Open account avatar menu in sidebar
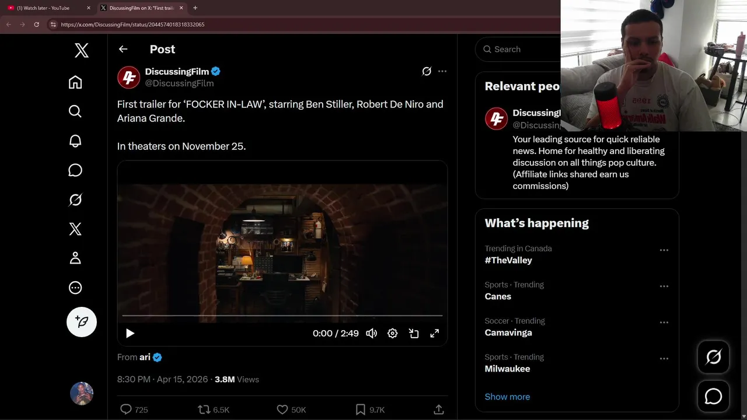This screenshot has width=747, height=420. 82,394
